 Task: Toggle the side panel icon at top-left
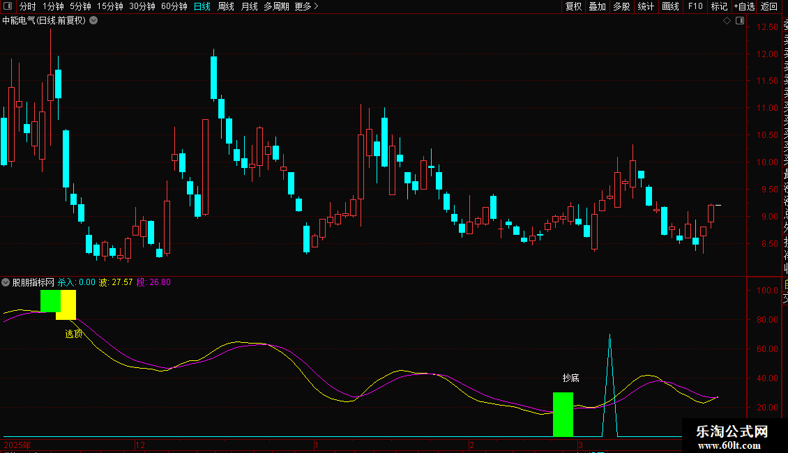(x=8, y=6)
